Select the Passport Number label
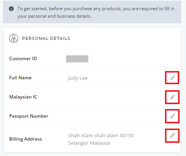The image size is (186, 156). pyautogui.click(x=29, y=116)
